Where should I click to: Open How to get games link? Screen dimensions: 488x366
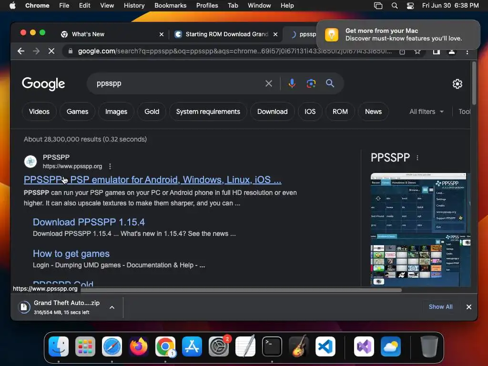click(71, 254)
